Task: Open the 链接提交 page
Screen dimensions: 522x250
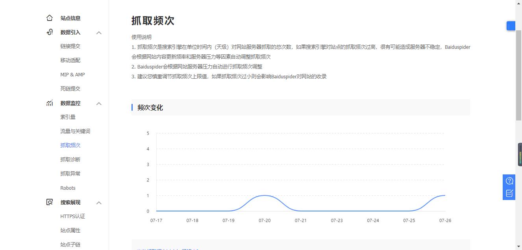Action: pos(70,46)
